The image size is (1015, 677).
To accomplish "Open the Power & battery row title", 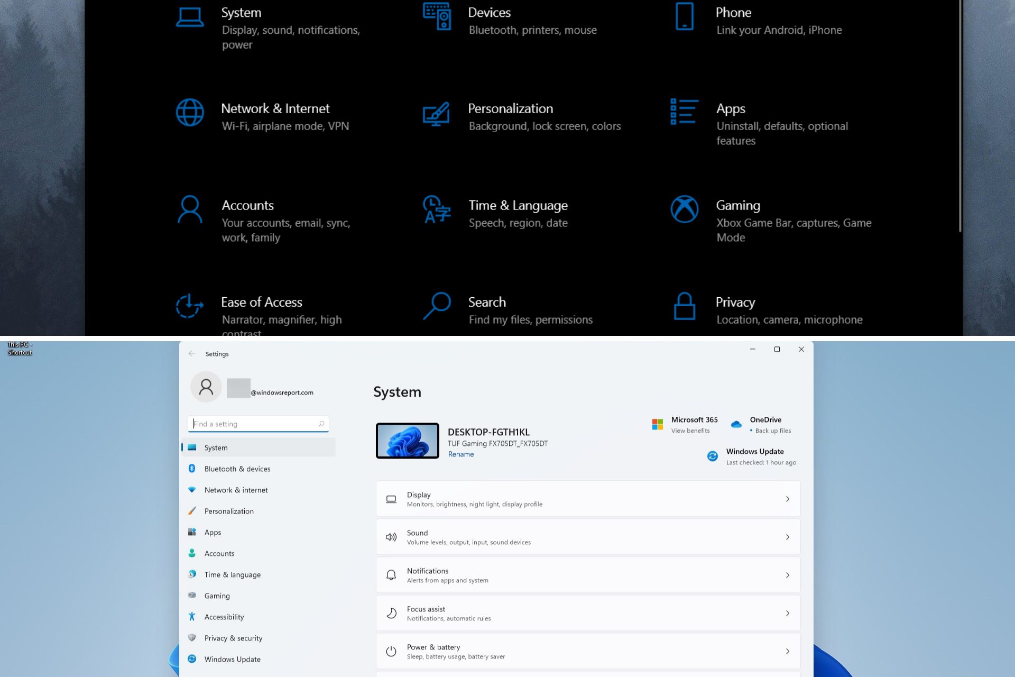I will coord(433,647).
